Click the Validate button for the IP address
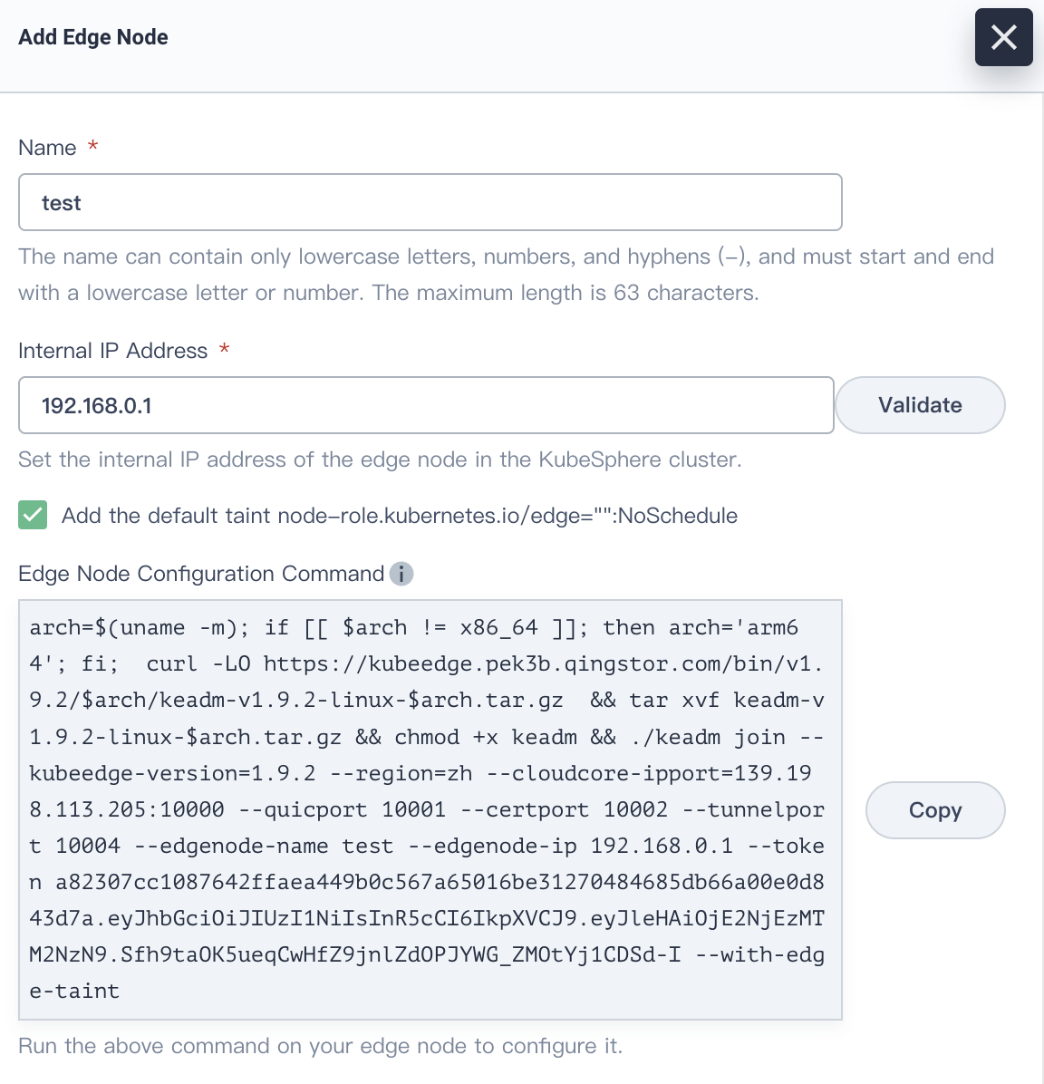Image resolution: width=1044 pixels, height=1084 pixels. [x=919, y=405]
